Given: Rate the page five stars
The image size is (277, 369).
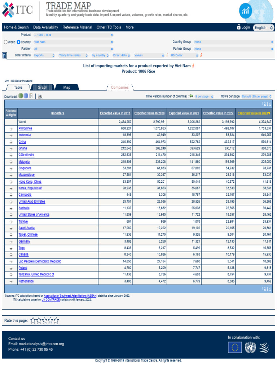Looking at the screenshot, I should click(56, 320).
